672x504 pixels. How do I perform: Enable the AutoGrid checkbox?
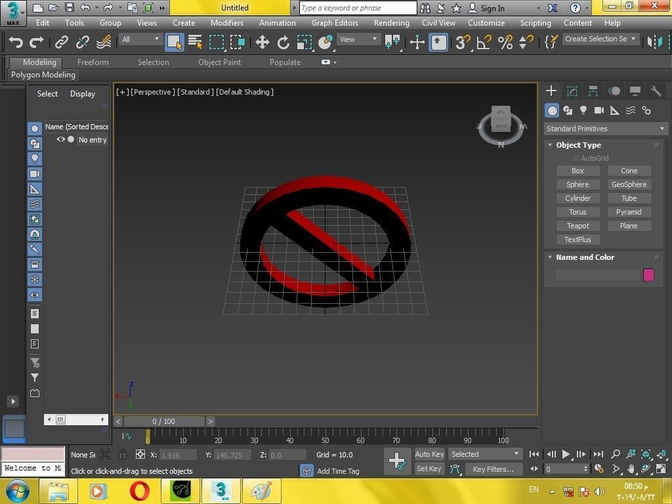[576, 158]
